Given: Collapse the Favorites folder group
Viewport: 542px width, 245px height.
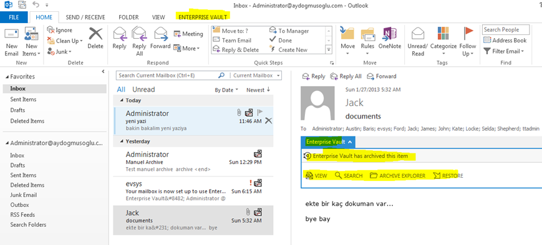Looking at the screenshot, I should pos(7,77).
